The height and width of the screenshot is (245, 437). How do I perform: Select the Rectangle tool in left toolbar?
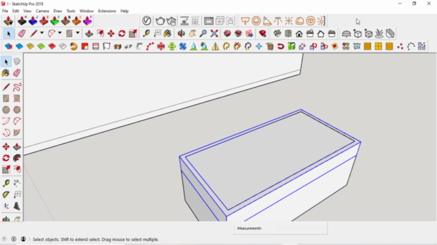pos(6,98)
